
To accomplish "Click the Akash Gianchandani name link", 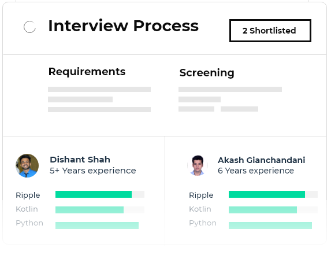I will coord(261,160).
